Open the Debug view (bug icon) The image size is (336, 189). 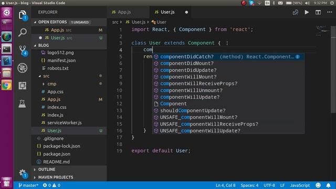[22, 68]
